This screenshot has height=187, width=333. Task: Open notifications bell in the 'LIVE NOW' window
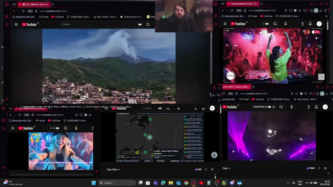[x=316, y=107]
